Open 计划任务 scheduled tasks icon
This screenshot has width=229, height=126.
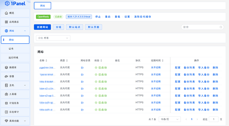pyautogui.click(x=6, y=103)
